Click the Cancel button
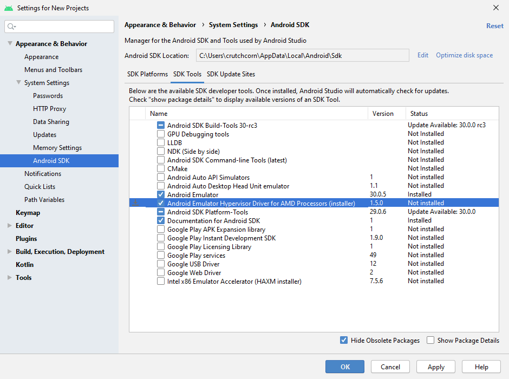509x379 pixels. 390,367
